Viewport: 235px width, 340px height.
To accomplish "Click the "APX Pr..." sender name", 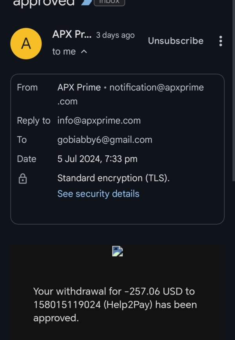I will [x=72, y=34].
